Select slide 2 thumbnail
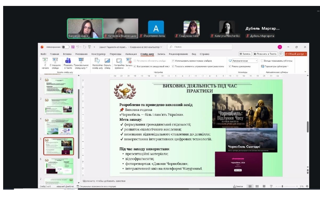320x213 pixels. [59, 86]
